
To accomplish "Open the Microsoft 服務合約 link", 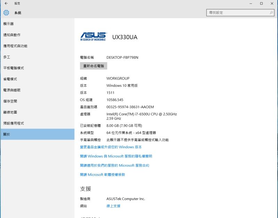I will click(x=115, y=165).
